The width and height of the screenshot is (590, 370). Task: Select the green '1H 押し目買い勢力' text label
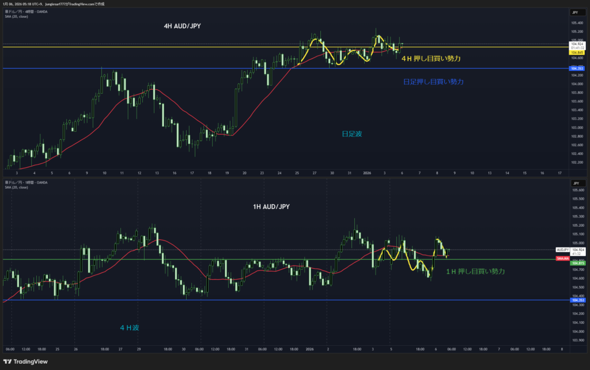pyautogui.click(x=475, y=271)
